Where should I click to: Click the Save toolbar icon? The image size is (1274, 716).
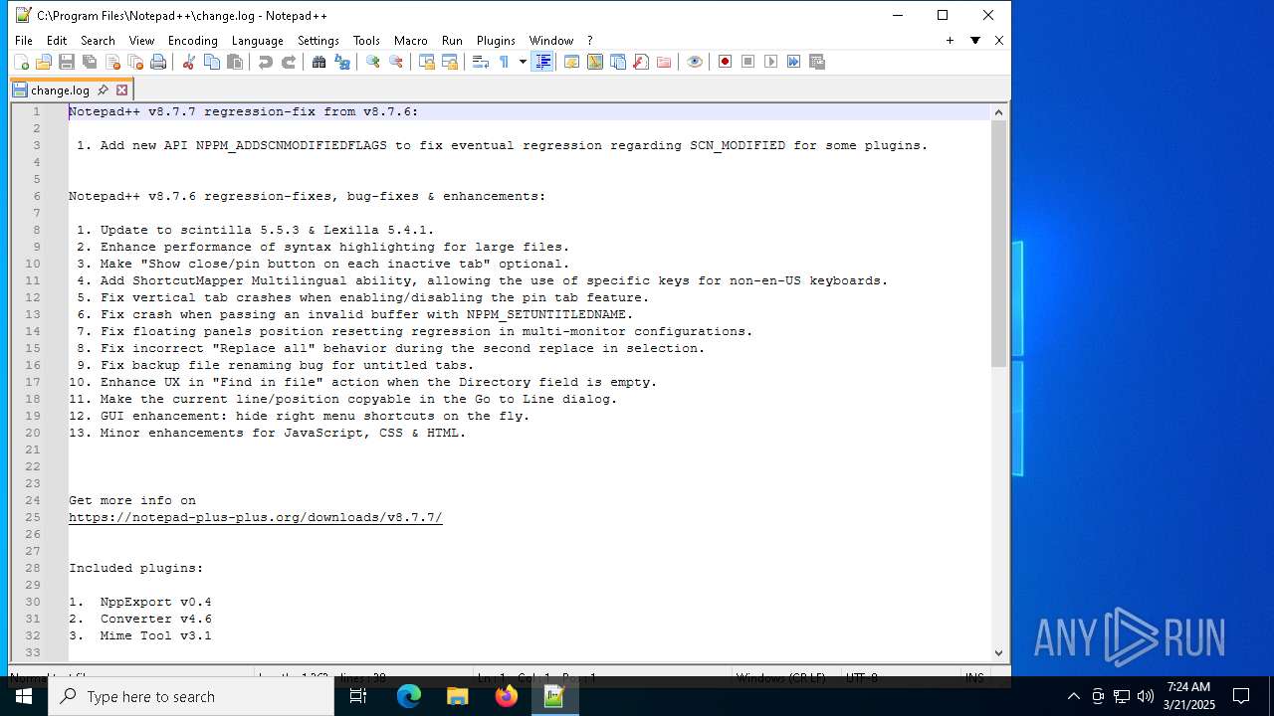67,62
